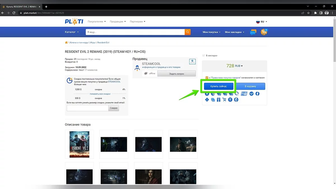Add item with 'В корзину' button
Screen dimensions: 336x189
(250, 87)
